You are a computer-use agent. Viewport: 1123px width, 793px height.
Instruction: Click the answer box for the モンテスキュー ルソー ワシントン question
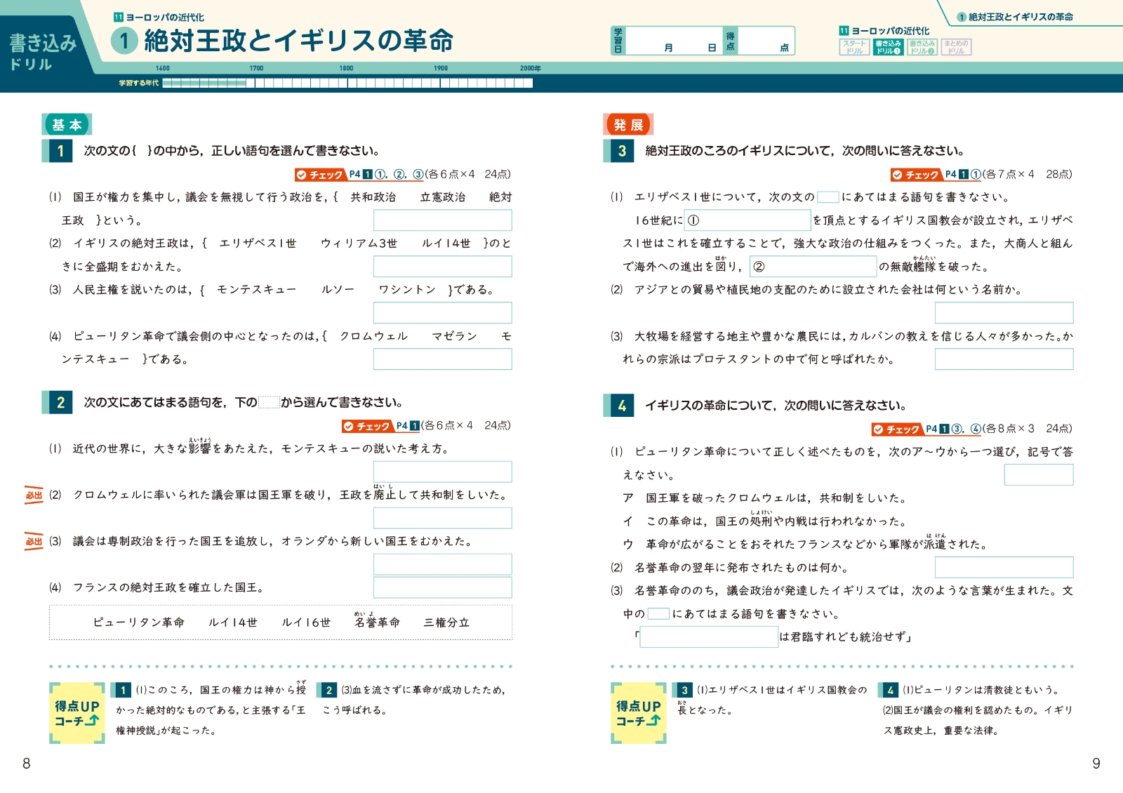tap(443, 313)
